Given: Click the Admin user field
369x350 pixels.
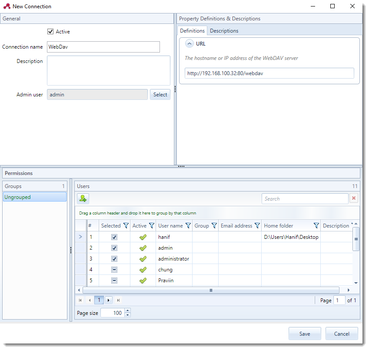Looking at the screenshot, I should pyautogui.click(x=97, y=95).
